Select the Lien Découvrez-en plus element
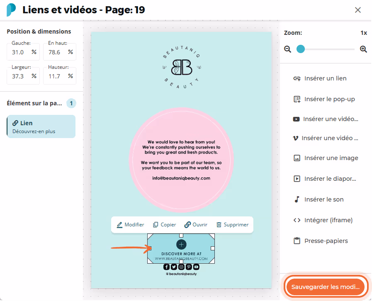This screenshot has width=372, height=301. (x=41, y=126)
